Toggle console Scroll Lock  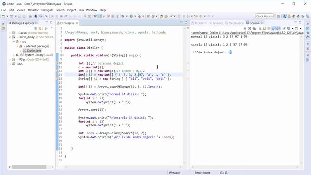264,28
